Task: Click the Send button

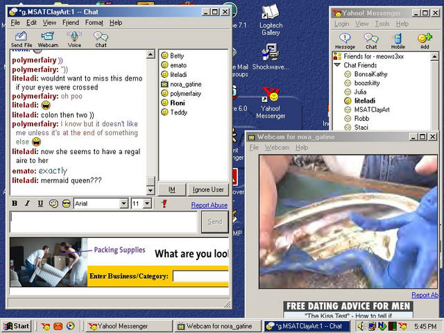Action: [x=215, y=222]
